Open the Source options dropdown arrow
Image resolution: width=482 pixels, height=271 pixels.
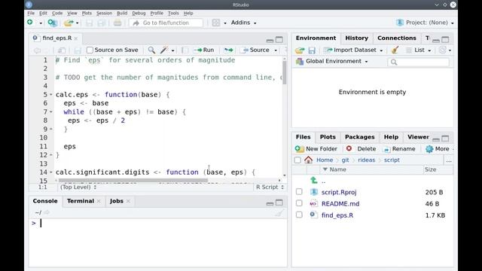coord(276,50)
